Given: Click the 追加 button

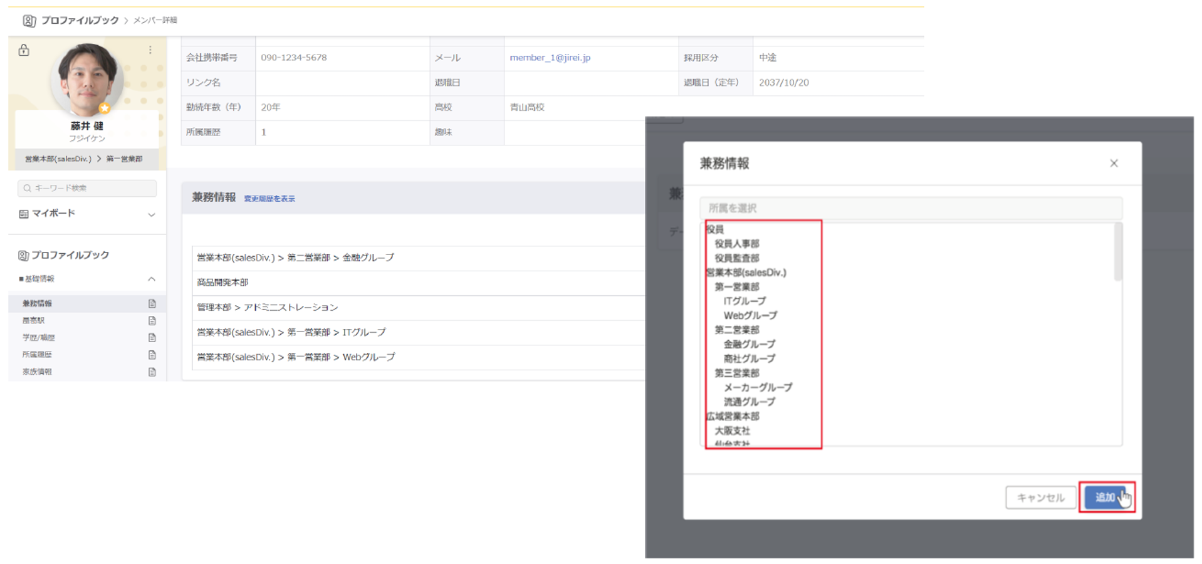Looking at the screenshot, I should tap(1106, 498).
